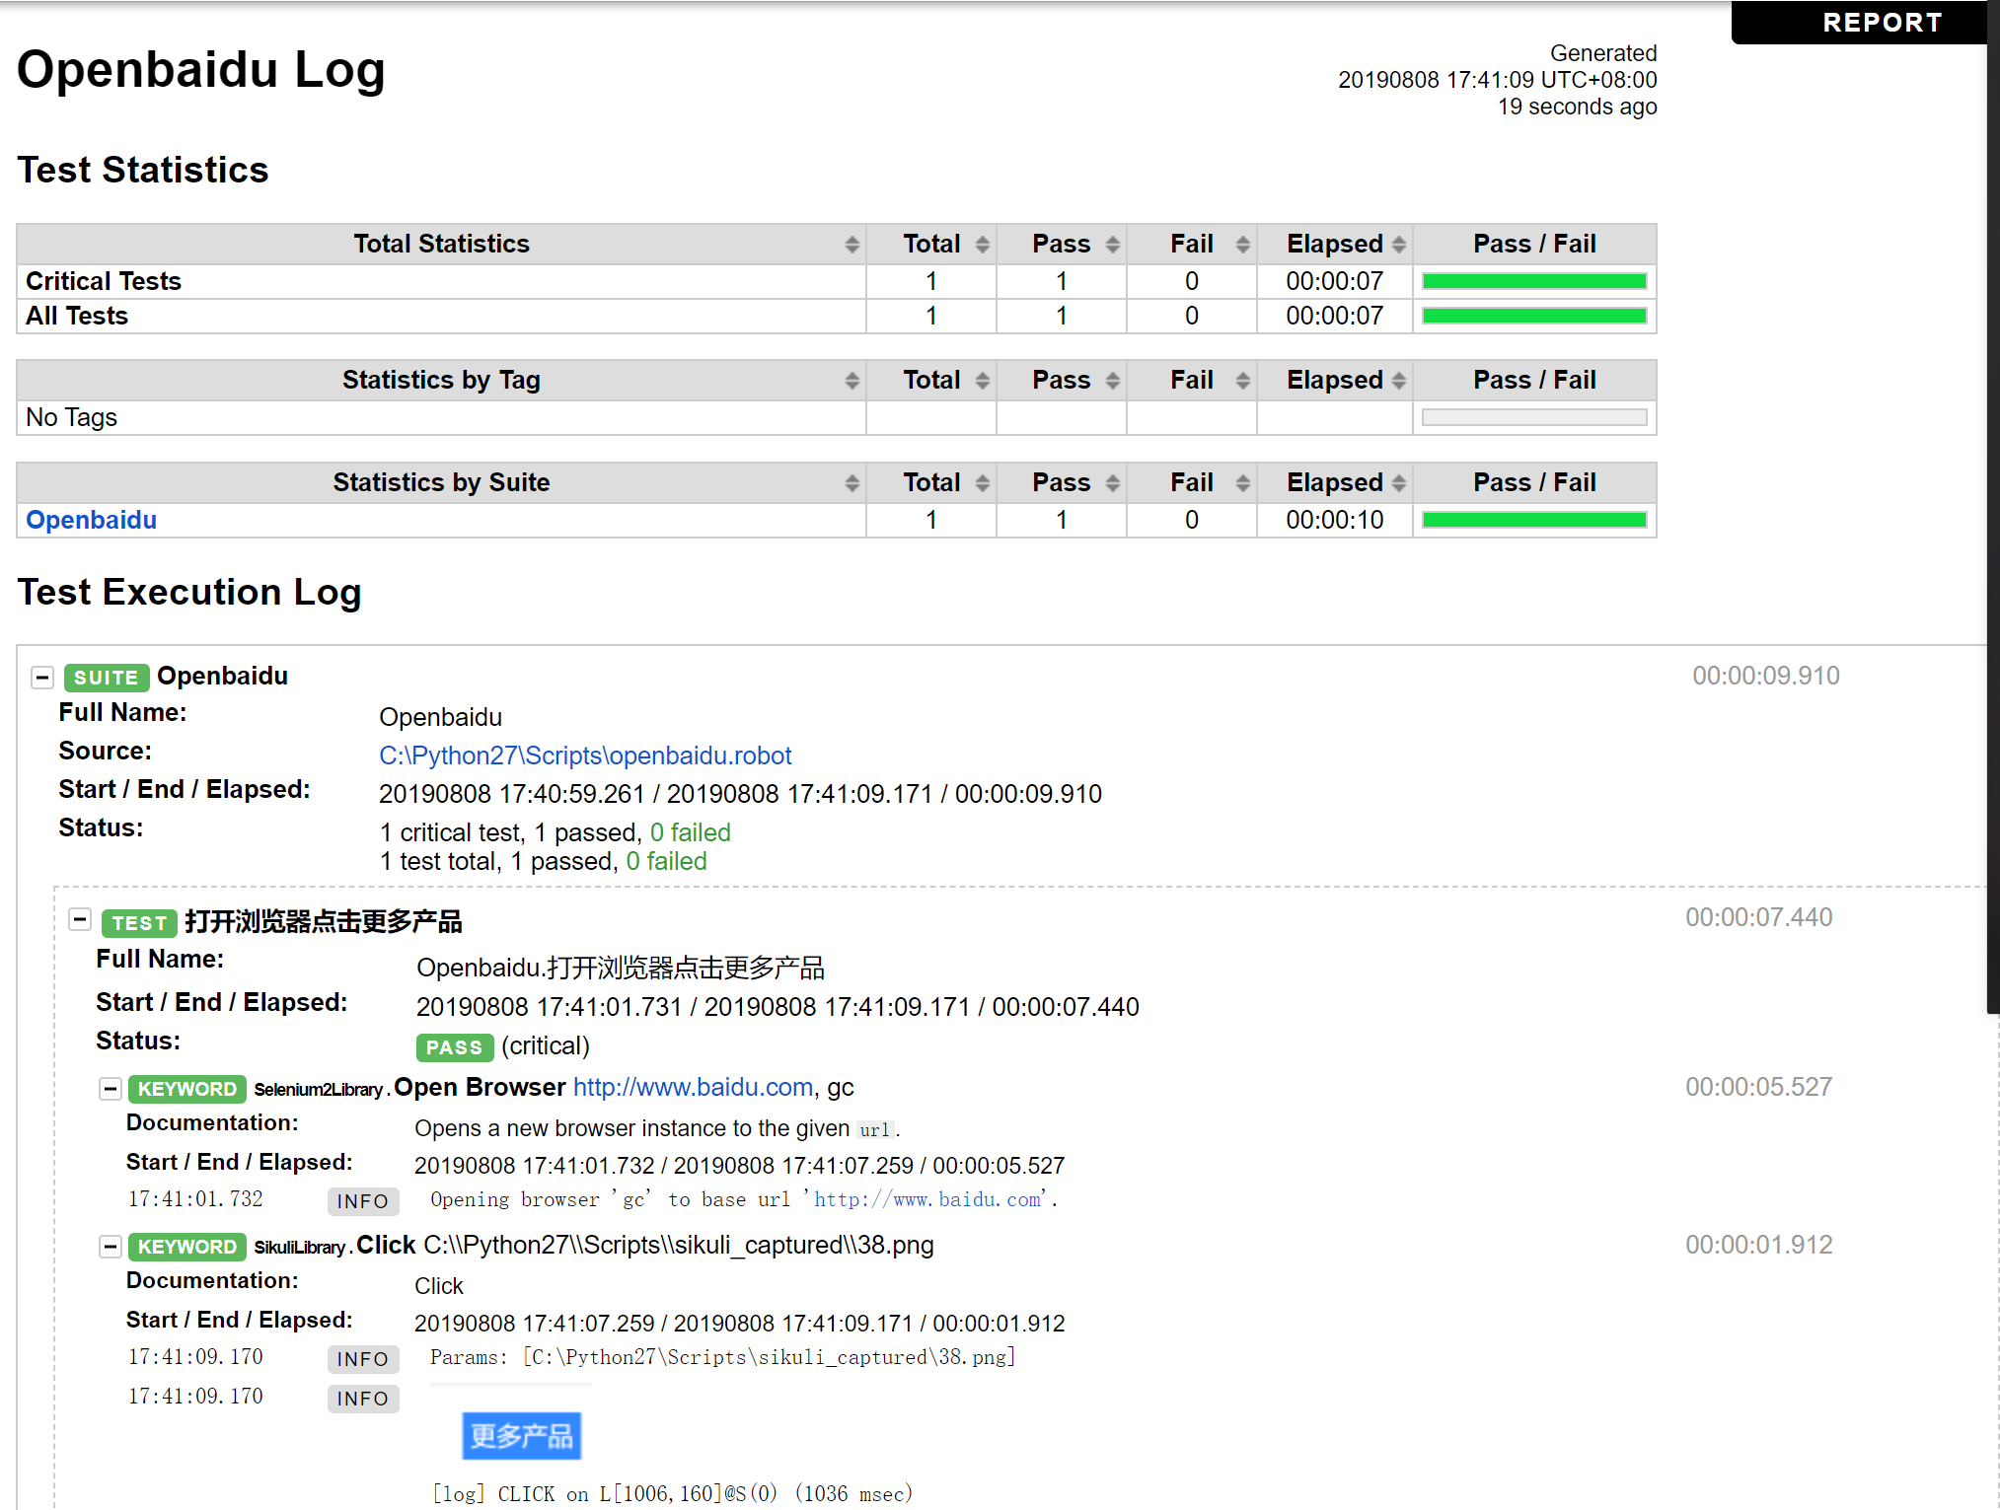
Task: Click the PASS status badge
Action: pos(455,1046)
